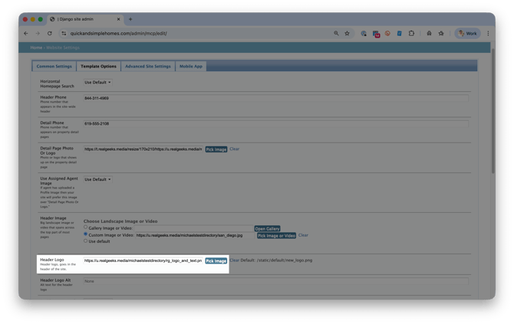Select the Django site admin browser tab
514x324 pixels.
(85, 19)
